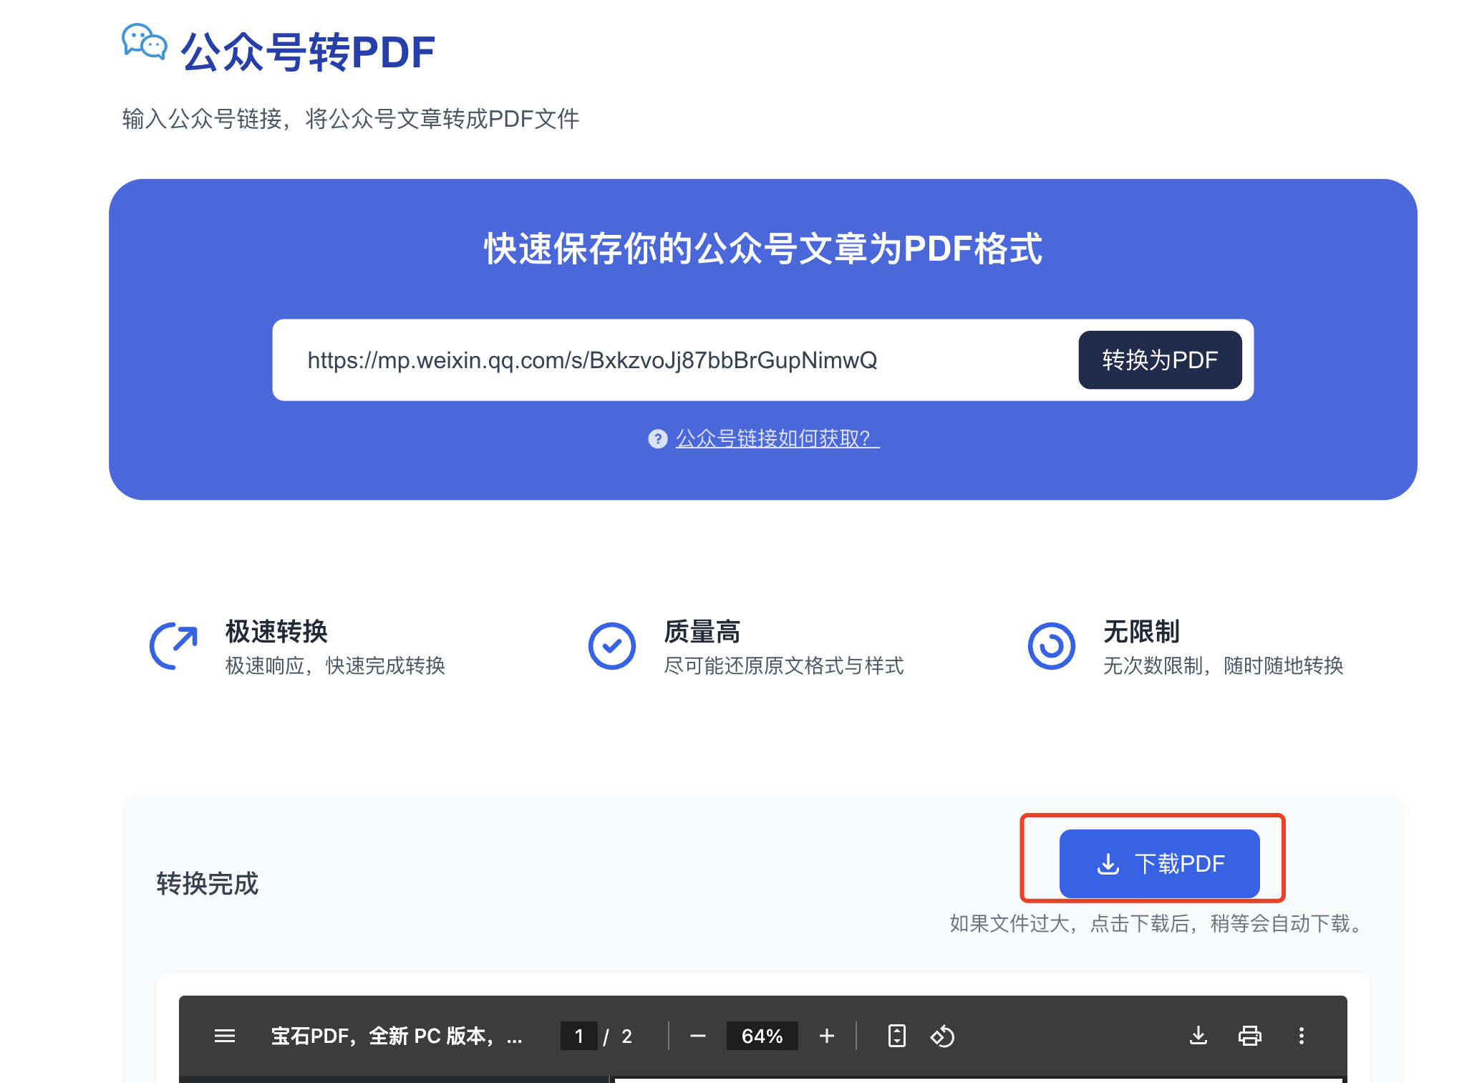Zoom in the PDF preview with plus icon
This screenshot has height=1083, width=1472.
pos(827,1035)
